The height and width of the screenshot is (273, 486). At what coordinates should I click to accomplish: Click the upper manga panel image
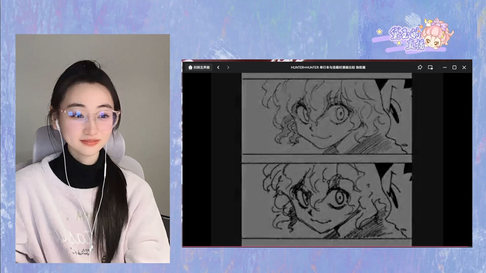click(x=327, y=117)
